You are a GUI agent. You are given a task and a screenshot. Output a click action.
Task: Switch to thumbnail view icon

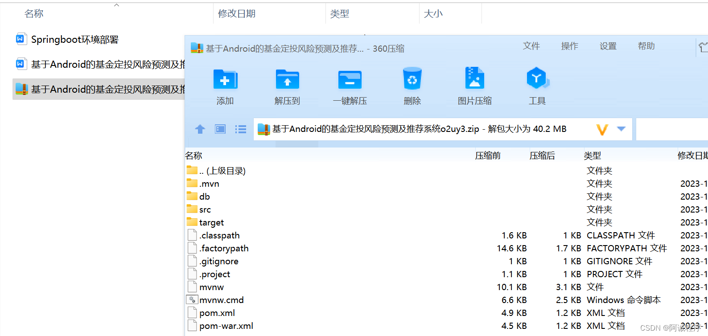click(220, 129)
